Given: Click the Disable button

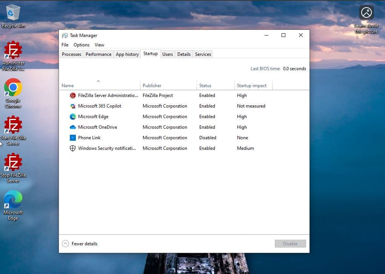Looking at the screenshot, I should [290, 244].
